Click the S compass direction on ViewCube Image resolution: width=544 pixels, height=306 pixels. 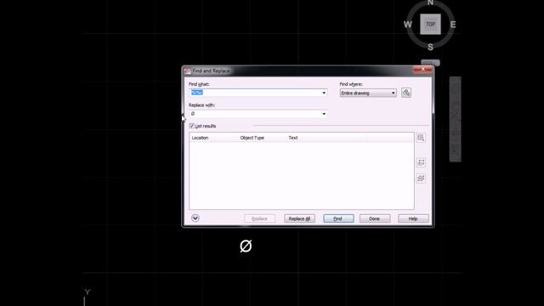tap(430, 48)
